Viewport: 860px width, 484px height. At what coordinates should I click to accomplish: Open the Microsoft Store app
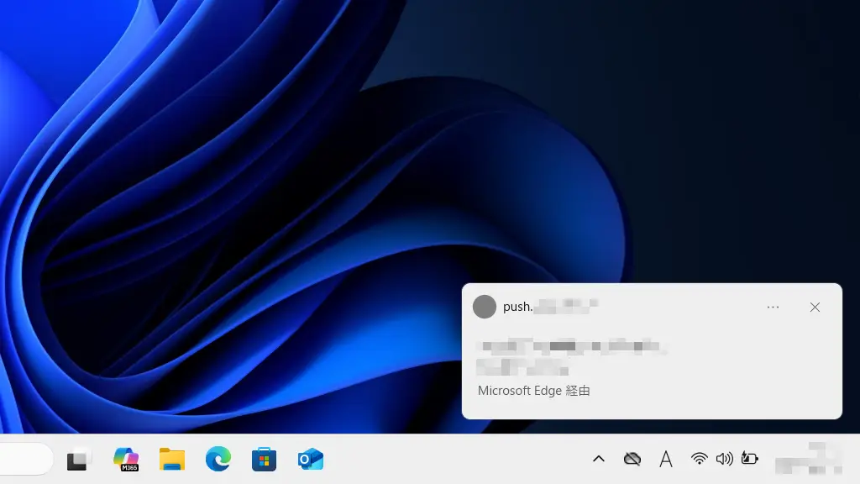tap(264, 459)
